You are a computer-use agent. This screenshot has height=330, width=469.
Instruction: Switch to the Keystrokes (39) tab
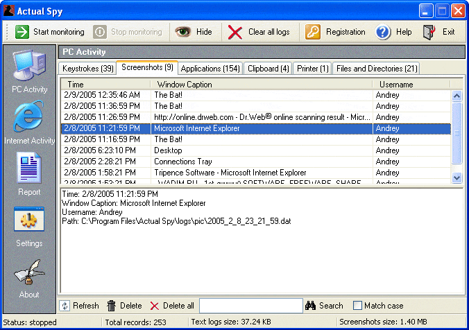point(88,69)
